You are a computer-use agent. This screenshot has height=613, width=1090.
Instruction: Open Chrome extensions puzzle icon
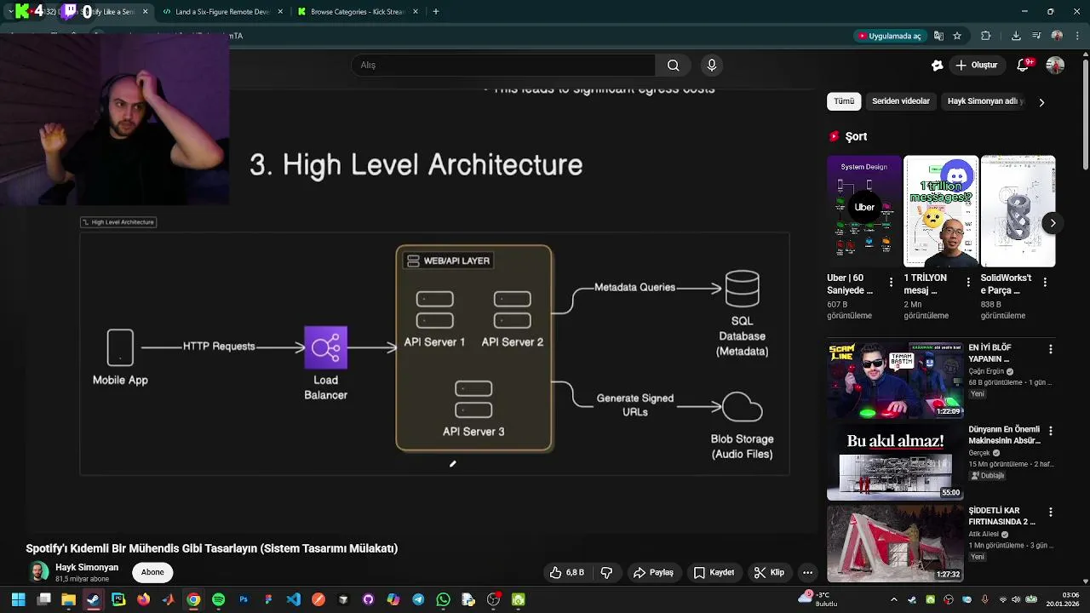(986, 36)
